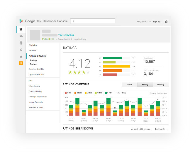The width and height of the screenshot is (190, 152).
Task: Click the Google Play logo
Action: [x=21, y=21]
